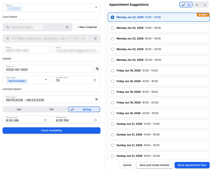Viewport: 212px width, 170px height.
Task: Click the Window end time field
Action: coord(77,119)
